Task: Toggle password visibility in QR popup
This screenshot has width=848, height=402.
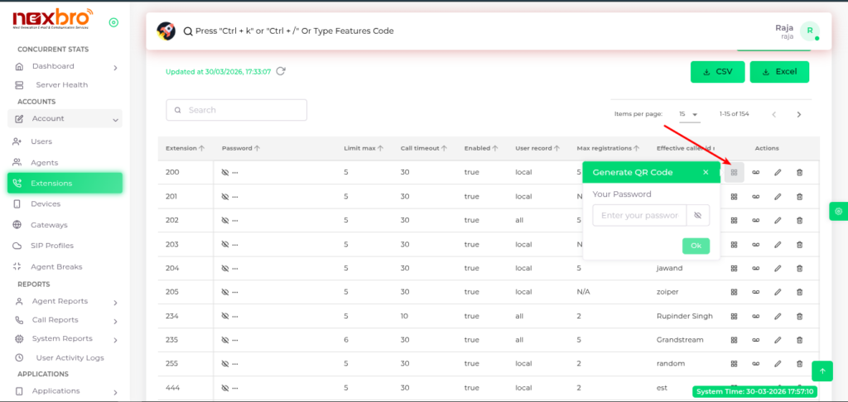Action: [x=698, y=216]
